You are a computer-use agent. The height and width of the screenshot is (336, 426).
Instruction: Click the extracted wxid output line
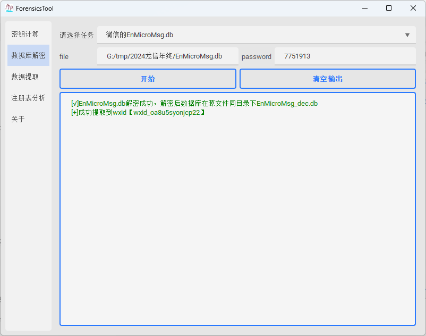tap(138, 113)
